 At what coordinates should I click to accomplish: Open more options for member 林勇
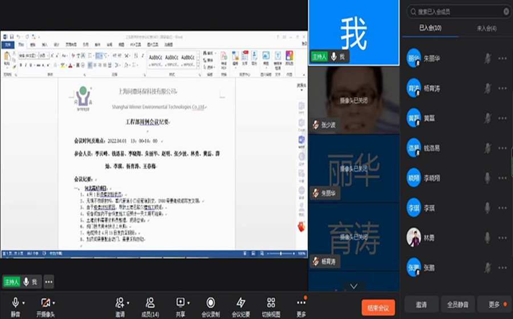click(x=502, y=238)
